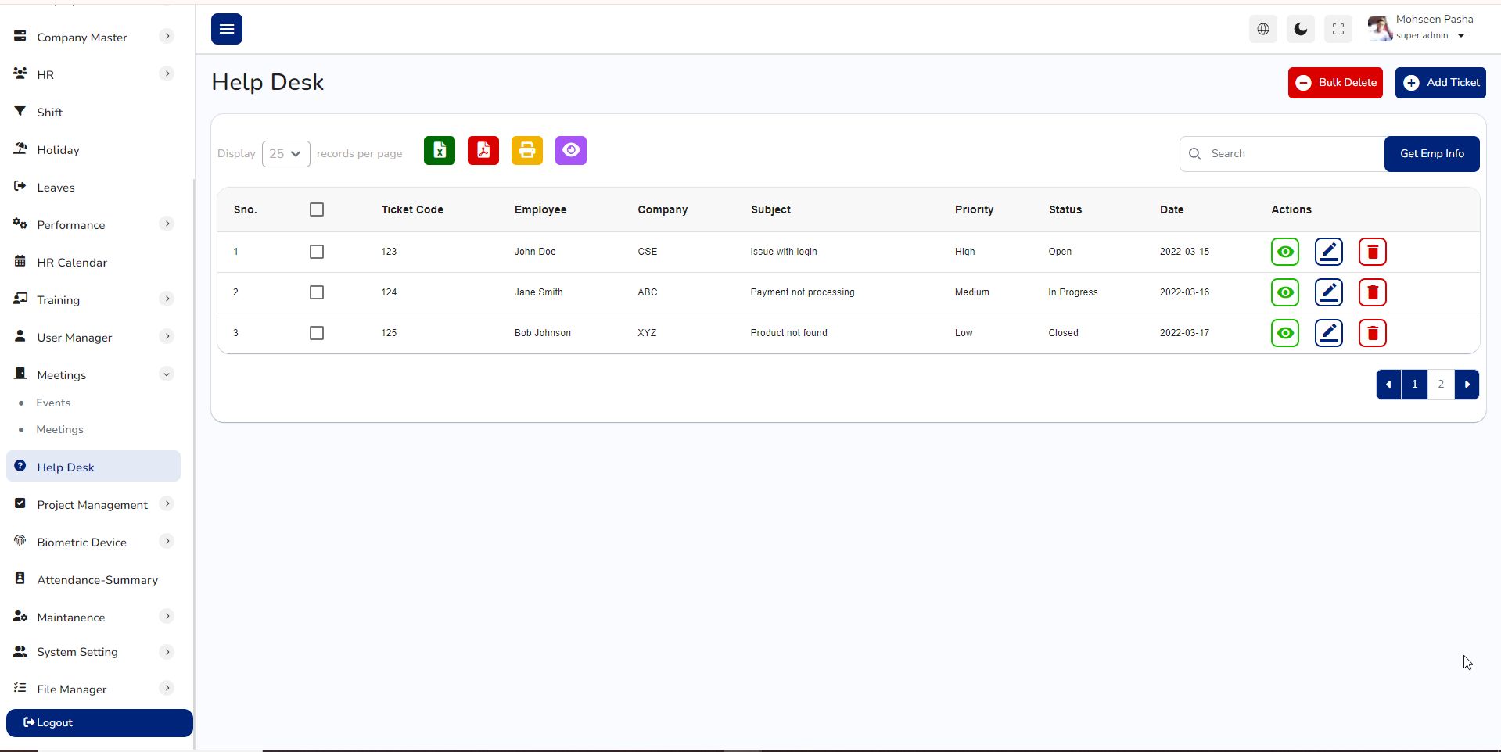The image size is (1501, 752).
Task: Check the Jane Smith ticket checkbox
Action: (317, 292)
